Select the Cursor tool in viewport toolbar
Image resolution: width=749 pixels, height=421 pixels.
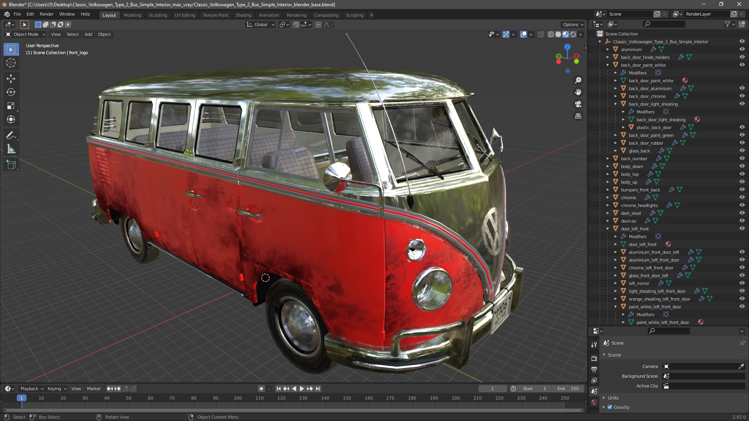[11, 63]
